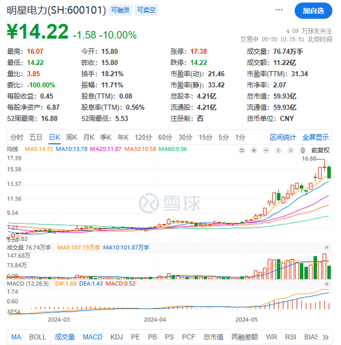Toggle the PS indicator
341x345 pixels.
(169, 337)
